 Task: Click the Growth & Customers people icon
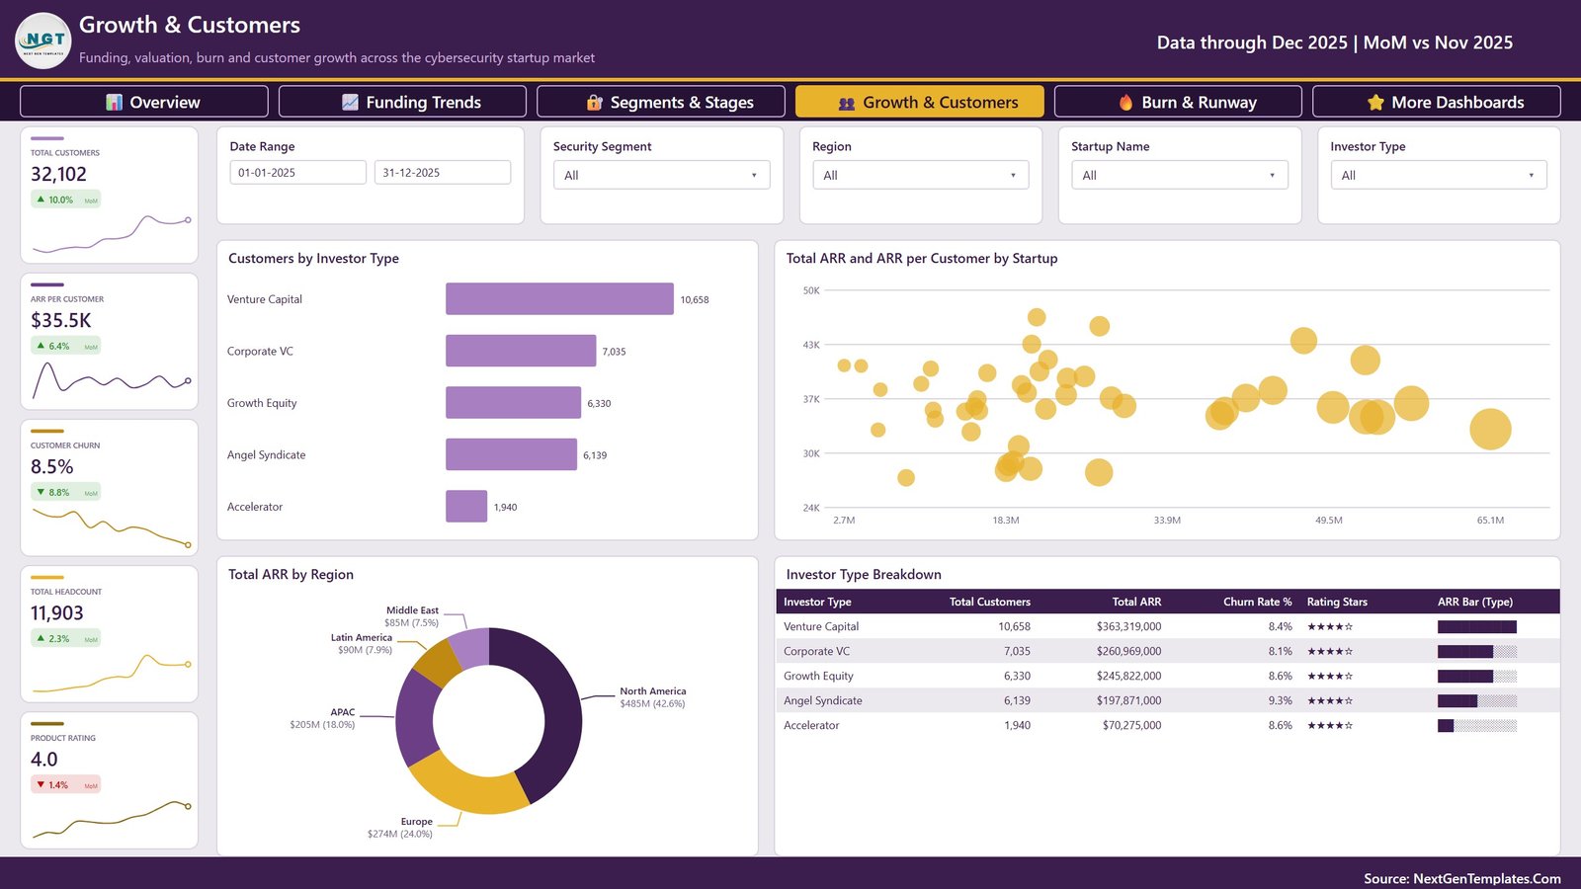click(x=847, y=103)
